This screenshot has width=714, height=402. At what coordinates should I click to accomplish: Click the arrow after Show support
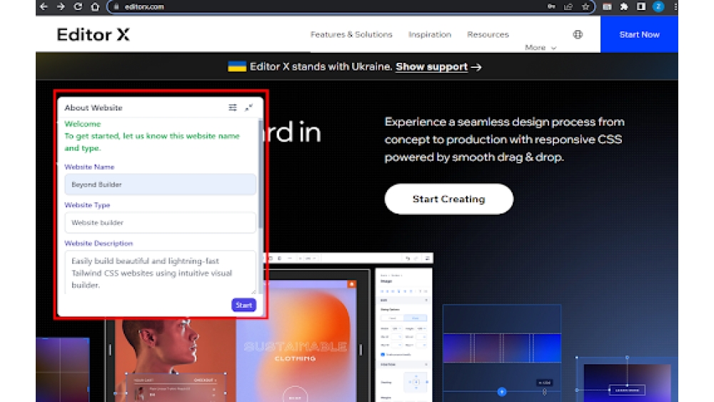tap(476, 67)
